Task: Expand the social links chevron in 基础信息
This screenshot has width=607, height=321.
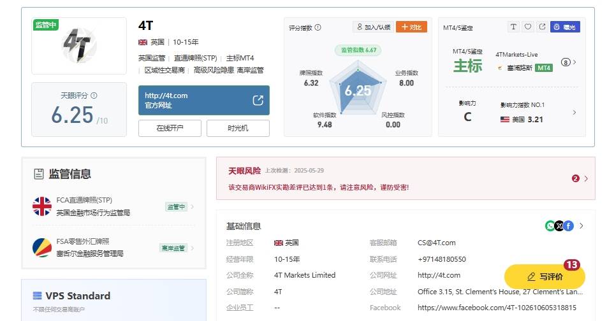Action: coord(581,225)
